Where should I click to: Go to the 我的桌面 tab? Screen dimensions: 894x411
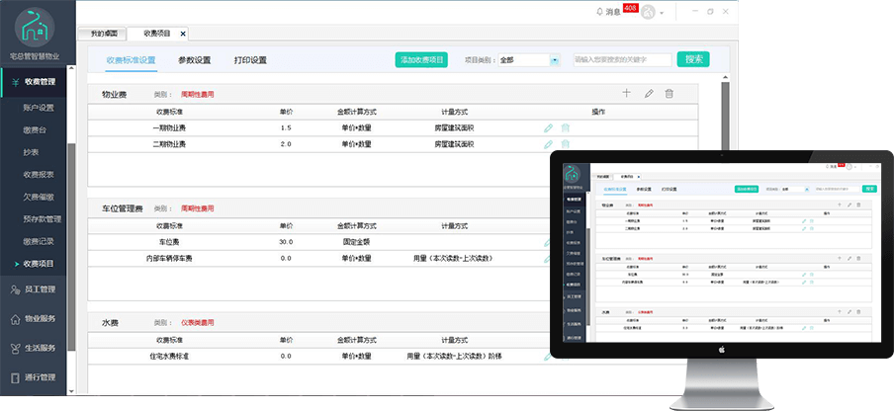(103, 34)
